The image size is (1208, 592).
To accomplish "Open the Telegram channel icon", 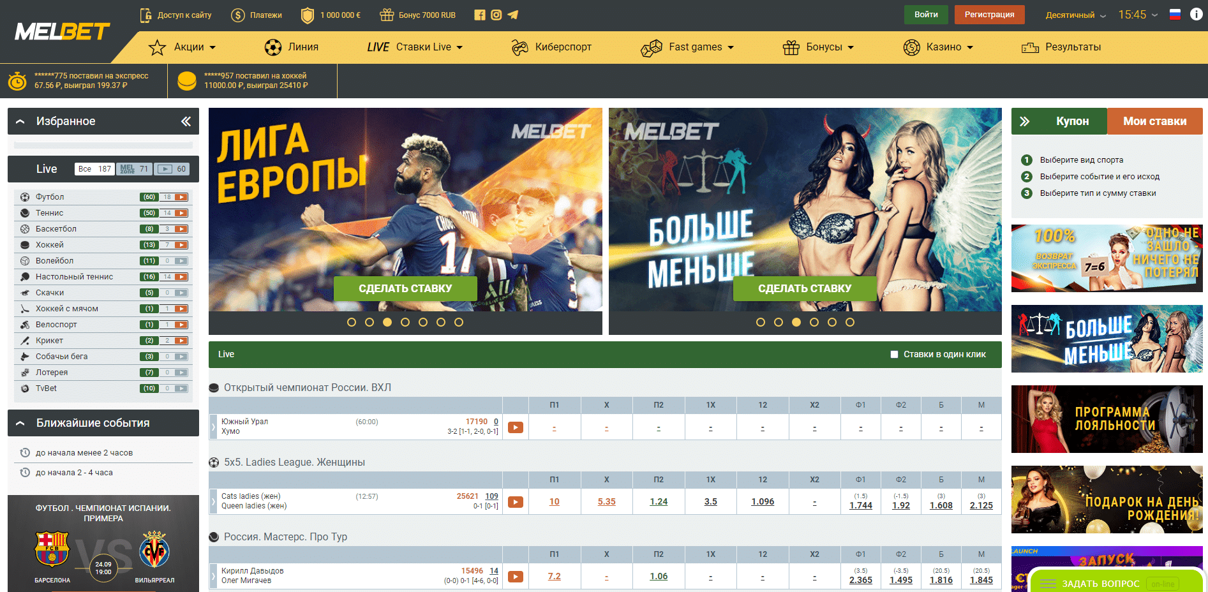I will click(x=513, y=15).
